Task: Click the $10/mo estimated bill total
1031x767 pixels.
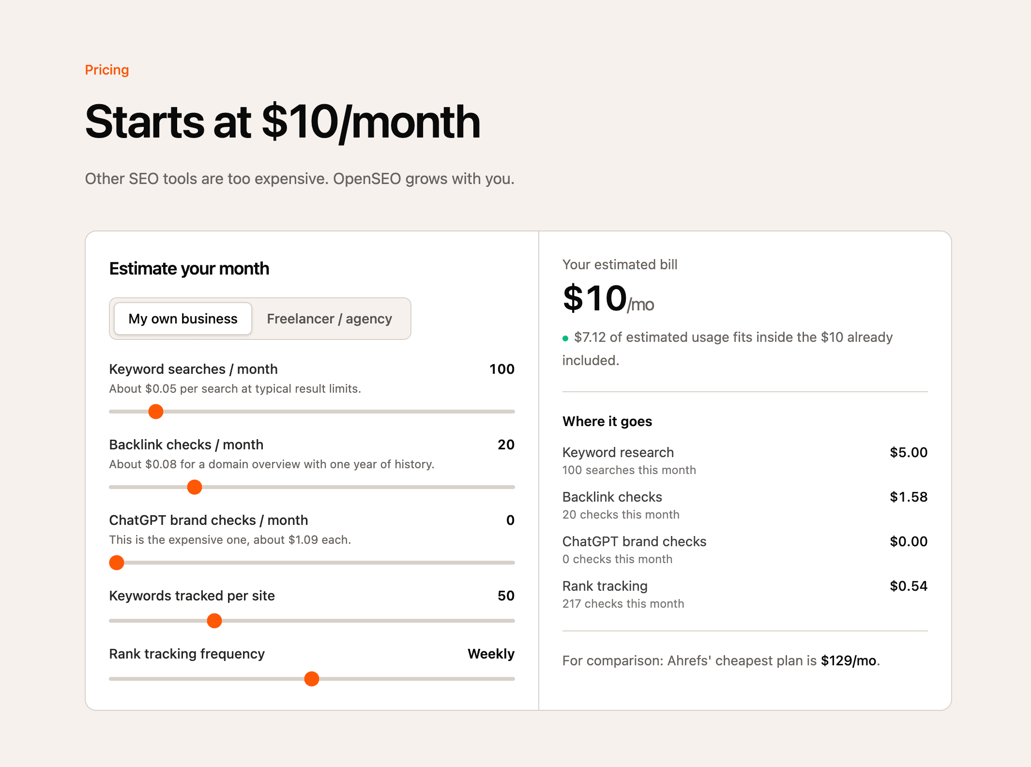Action: (x=608, y=298)
